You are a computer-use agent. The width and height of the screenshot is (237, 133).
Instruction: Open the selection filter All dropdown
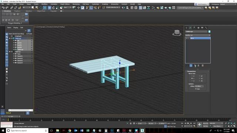click(x=26, y=7)
